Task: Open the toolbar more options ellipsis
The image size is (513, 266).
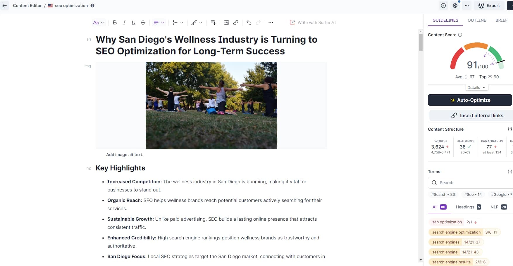Action: (x=271, y=23)
